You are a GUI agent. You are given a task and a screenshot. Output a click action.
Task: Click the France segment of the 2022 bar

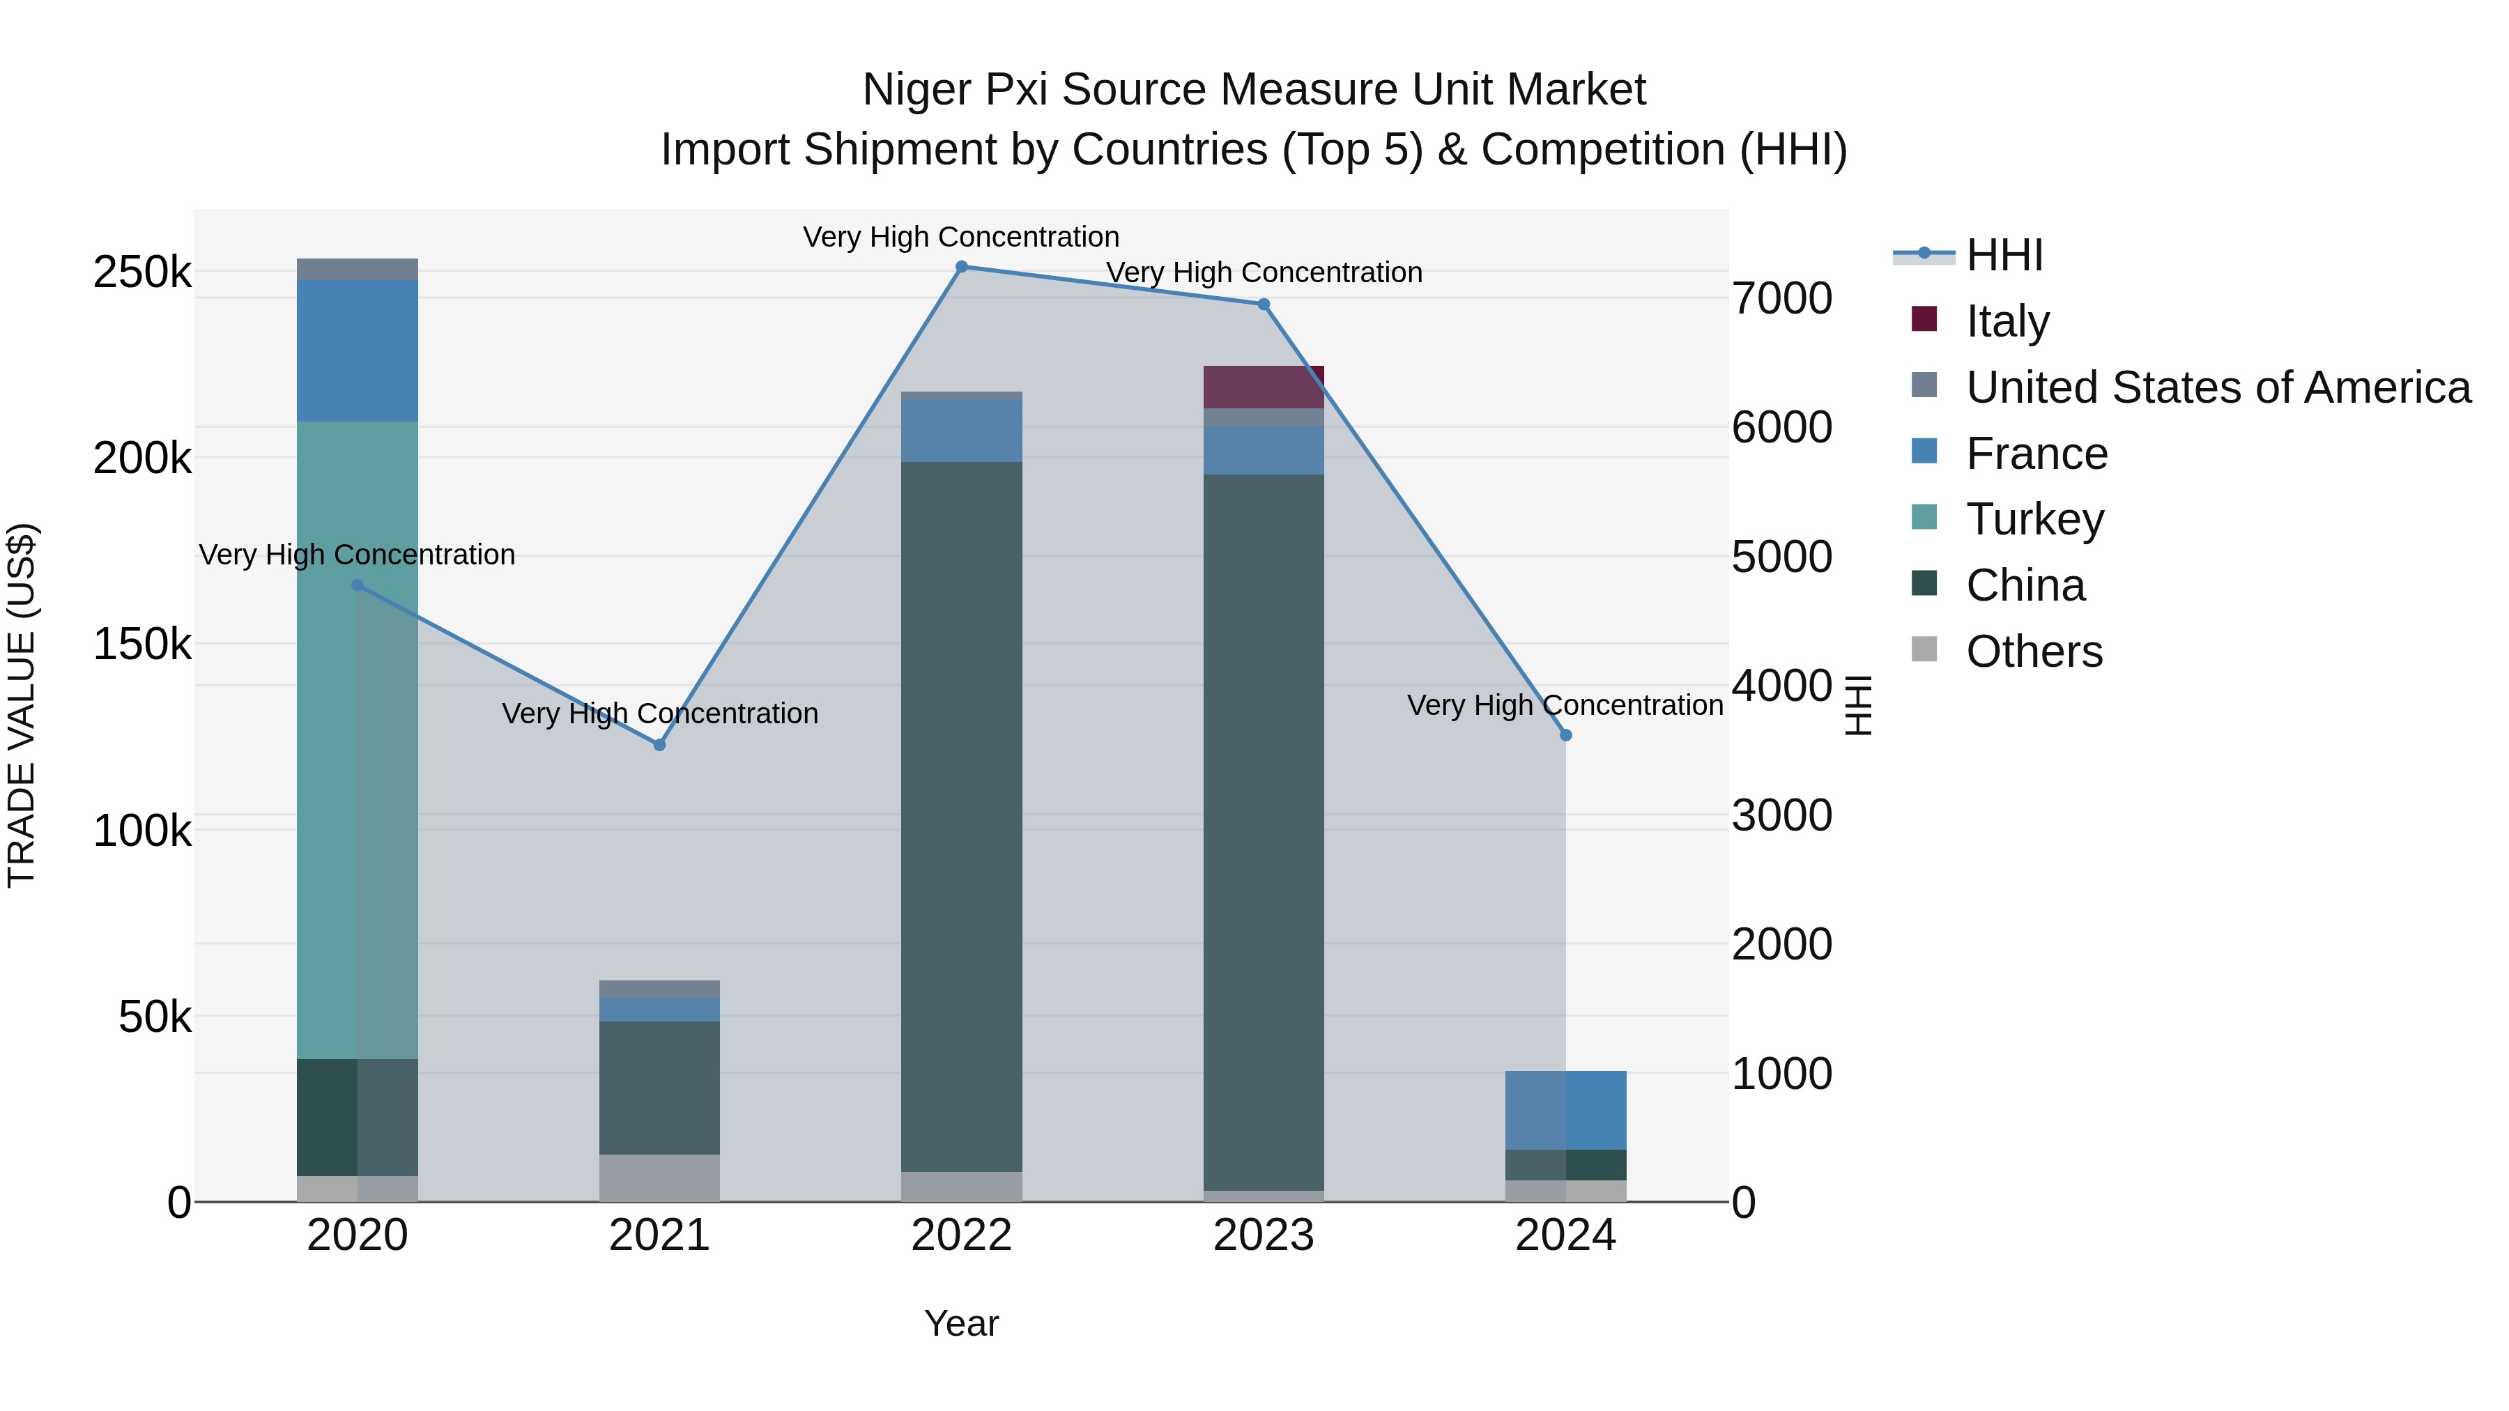[961, 431]
